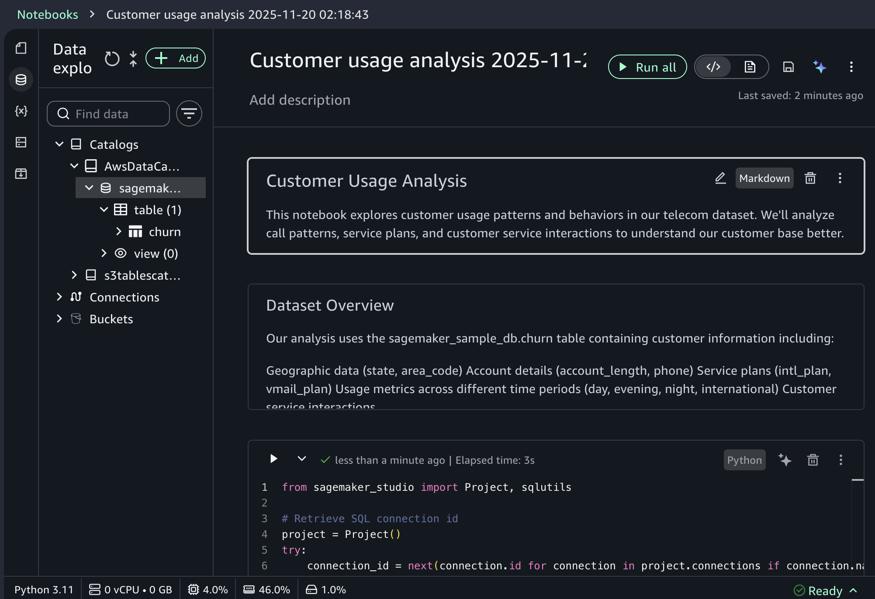Save the notebook using disk icon

click(788, 67)
